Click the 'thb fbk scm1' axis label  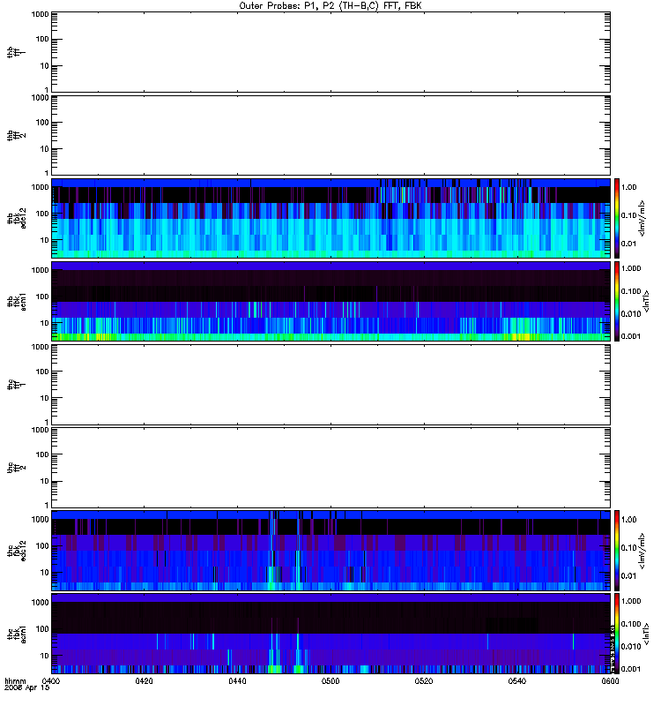pos(17,302)
